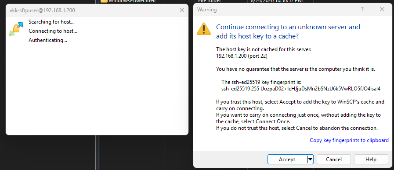Image resolution: width=394 pixels, height=170 pixels.
Task: Click the 192.168.1.200 (port 22) text
Action: [x=242, y=56]
